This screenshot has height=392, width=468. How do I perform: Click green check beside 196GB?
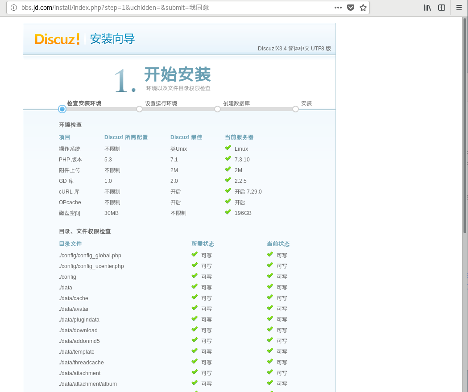(228, 212)
